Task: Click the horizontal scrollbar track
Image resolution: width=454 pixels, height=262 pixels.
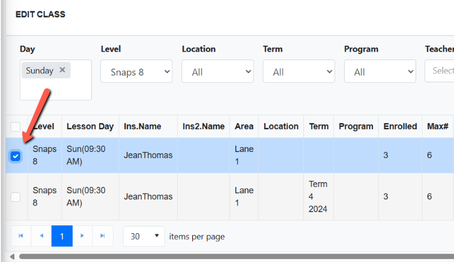Action: (x=236, y=257)
